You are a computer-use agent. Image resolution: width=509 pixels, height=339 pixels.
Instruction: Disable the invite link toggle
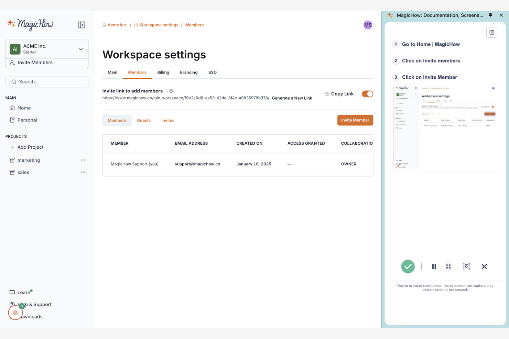click(x=367, y=94)
